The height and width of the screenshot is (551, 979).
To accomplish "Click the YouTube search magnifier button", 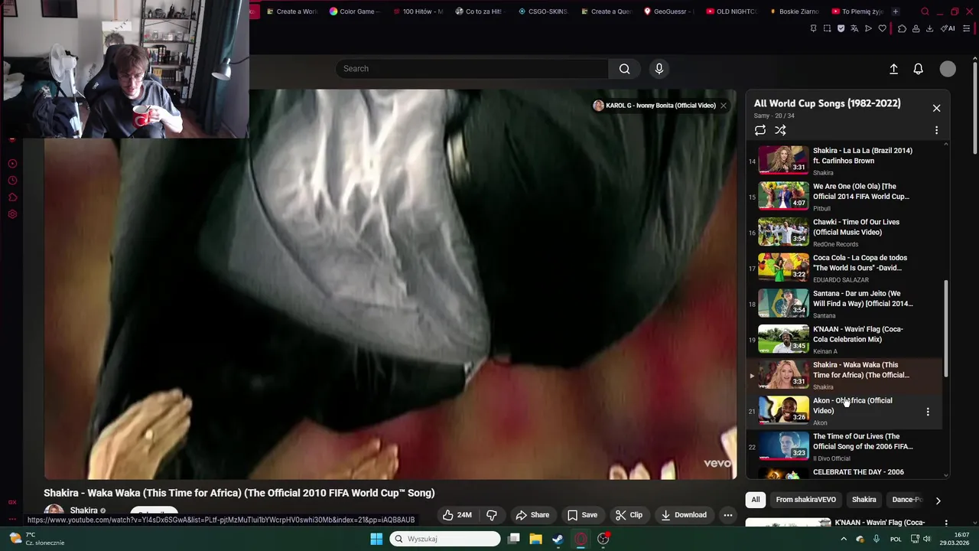I will (x=625, y=69).
